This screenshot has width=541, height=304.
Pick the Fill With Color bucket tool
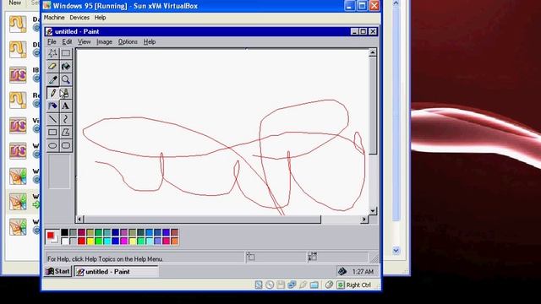tap(66, 66)
